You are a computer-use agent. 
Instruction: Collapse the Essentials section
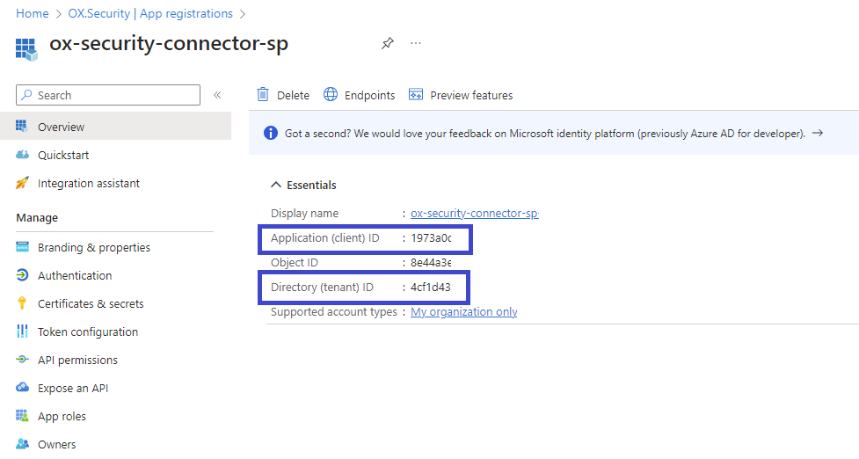point(277,186)
